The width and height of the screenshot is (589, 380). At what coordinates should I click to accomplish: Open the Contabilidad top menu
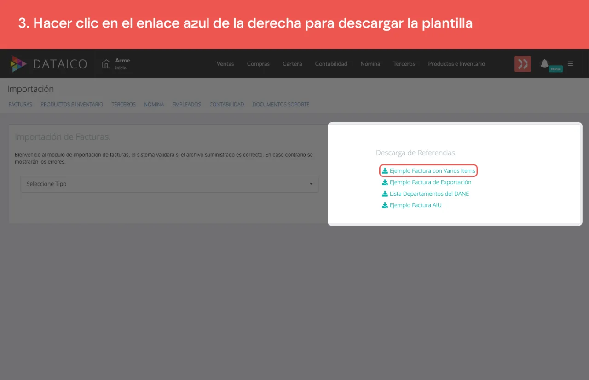point(331,64)
